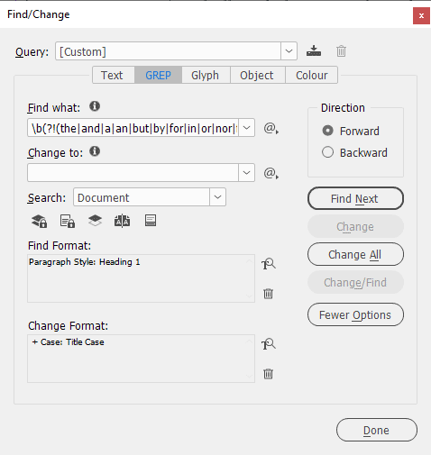The width and height of the screenshot is (431, 455).
Task: Expand Find what history dropdown
Action: pos(246,128)
